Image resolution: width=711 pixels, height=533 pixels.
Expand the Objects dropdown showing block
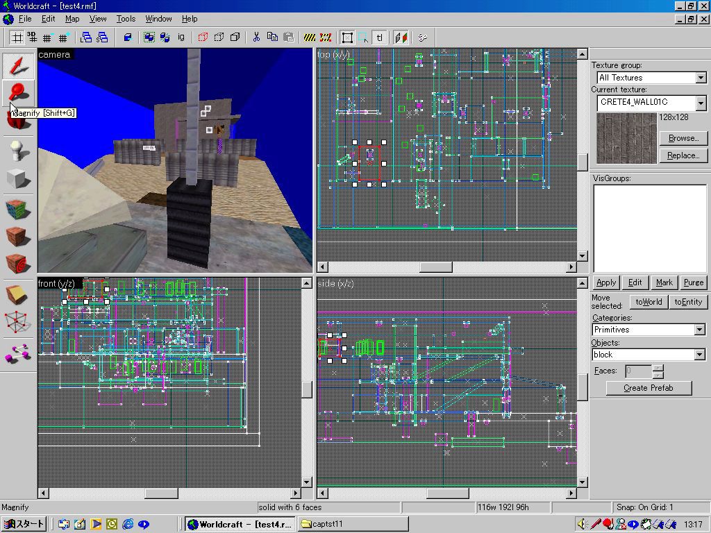click(699, 355)
